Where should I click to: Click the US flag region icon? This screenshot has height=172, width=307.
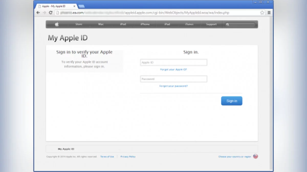pyautogui.click(x=255, y=156)
